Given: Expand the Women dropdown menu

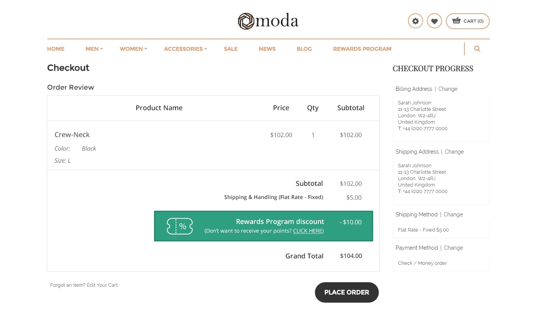Looking at the screenshot, I should click(133, 49).
